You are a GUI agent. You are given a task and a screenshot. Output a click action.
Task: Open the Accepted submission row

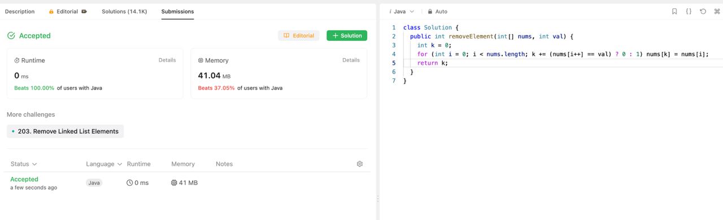(x=187, y=183)
